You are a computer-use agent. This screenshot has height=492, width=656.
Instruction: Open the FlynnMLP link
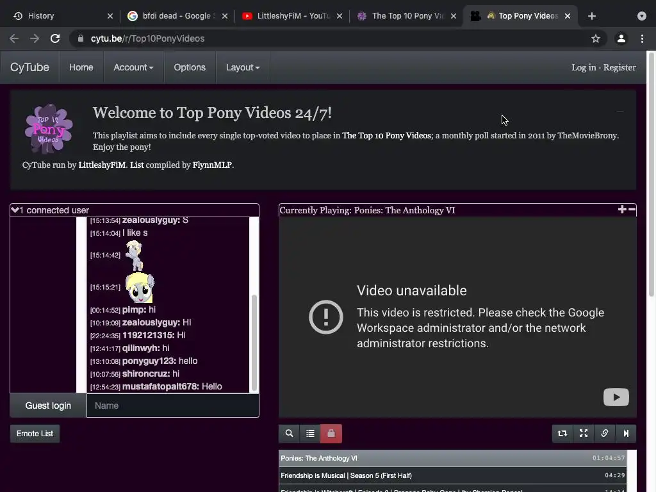tap(212, 165)
